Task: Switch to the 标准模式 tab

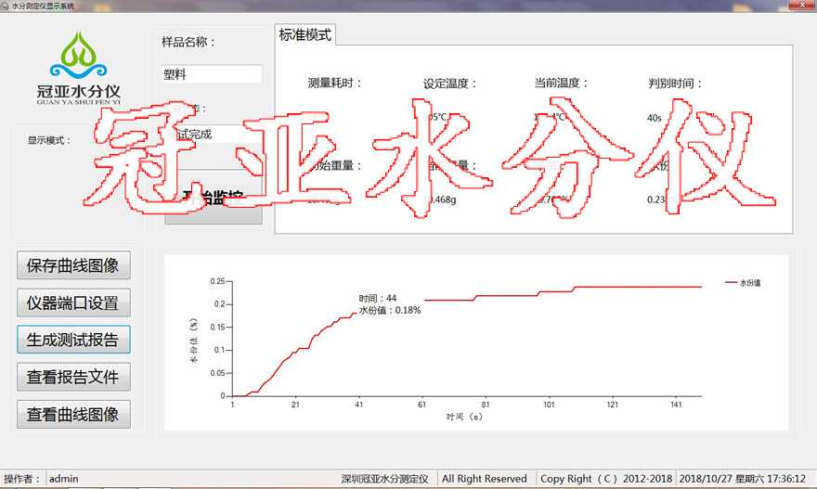Action: [x=305, y=35]
